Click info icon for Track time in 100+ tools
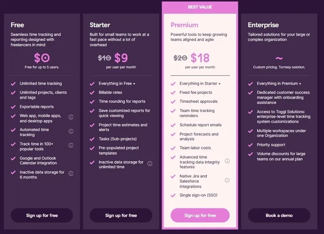The image size is (324, 234). click(x=71, y=145)
